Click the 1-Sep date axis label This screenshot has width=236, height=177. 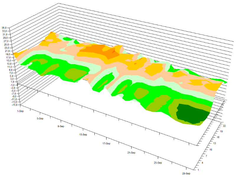[x=21, y=111]
